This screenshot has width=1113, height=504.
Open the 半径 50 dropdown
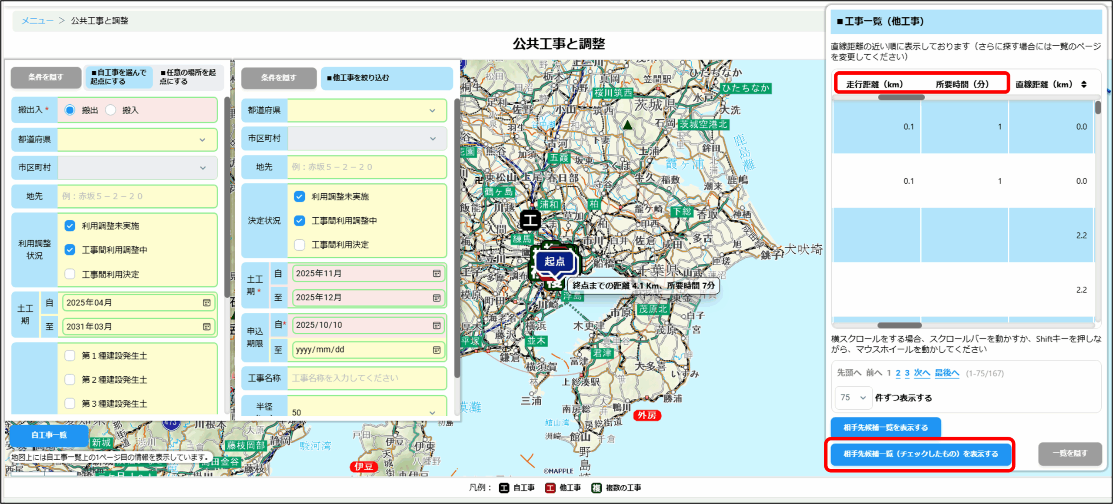[367, 411]
